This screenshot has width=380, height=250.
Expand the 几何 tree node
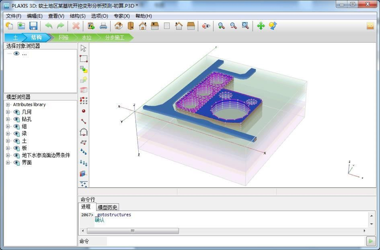coord(8,112)
